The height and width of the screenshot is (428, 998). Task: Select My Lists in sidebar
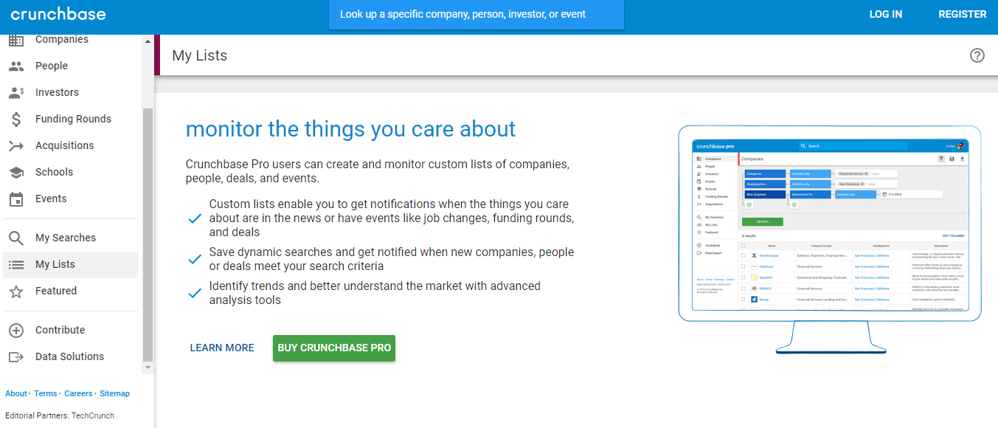coord(70,264)
